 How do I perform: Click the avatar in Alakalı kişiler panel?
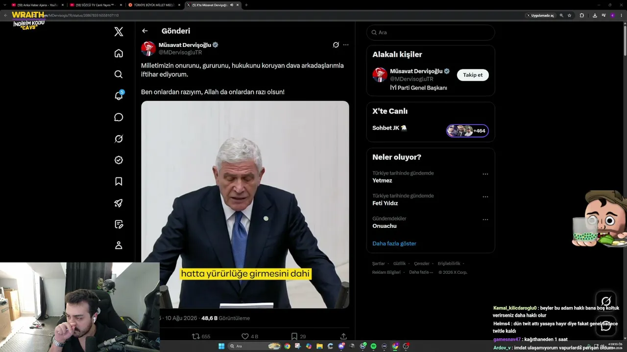[380, 75]
